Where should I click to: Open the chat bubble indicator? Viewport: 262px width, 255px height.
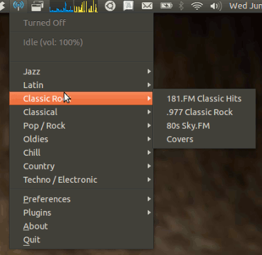click(128, 6)
